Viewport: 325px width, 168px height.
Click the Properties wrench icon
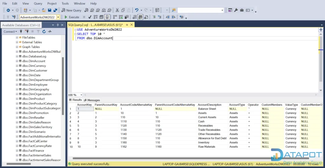click(x=236, y=10)
